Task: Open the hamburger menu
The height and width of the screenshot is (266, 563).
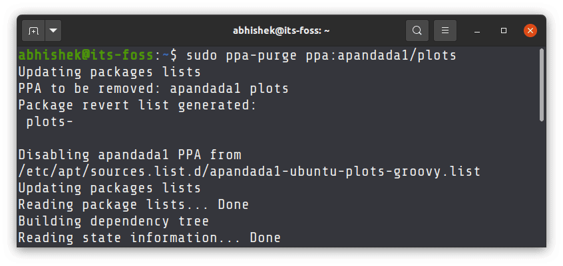Action: pos(445,31)
